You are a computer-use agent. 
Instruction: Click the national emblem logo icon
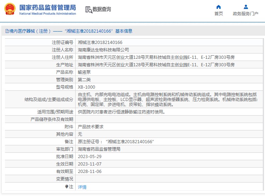click(10, 9)
